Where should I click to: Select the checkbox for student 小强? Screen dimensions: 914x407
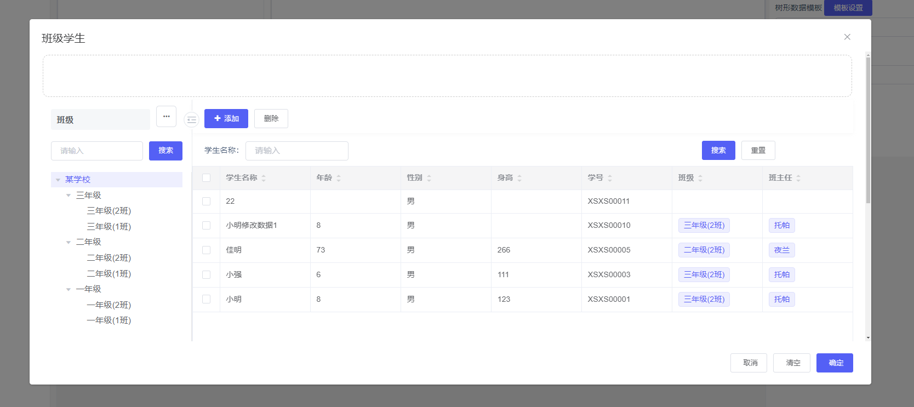[x=207, y=275]
